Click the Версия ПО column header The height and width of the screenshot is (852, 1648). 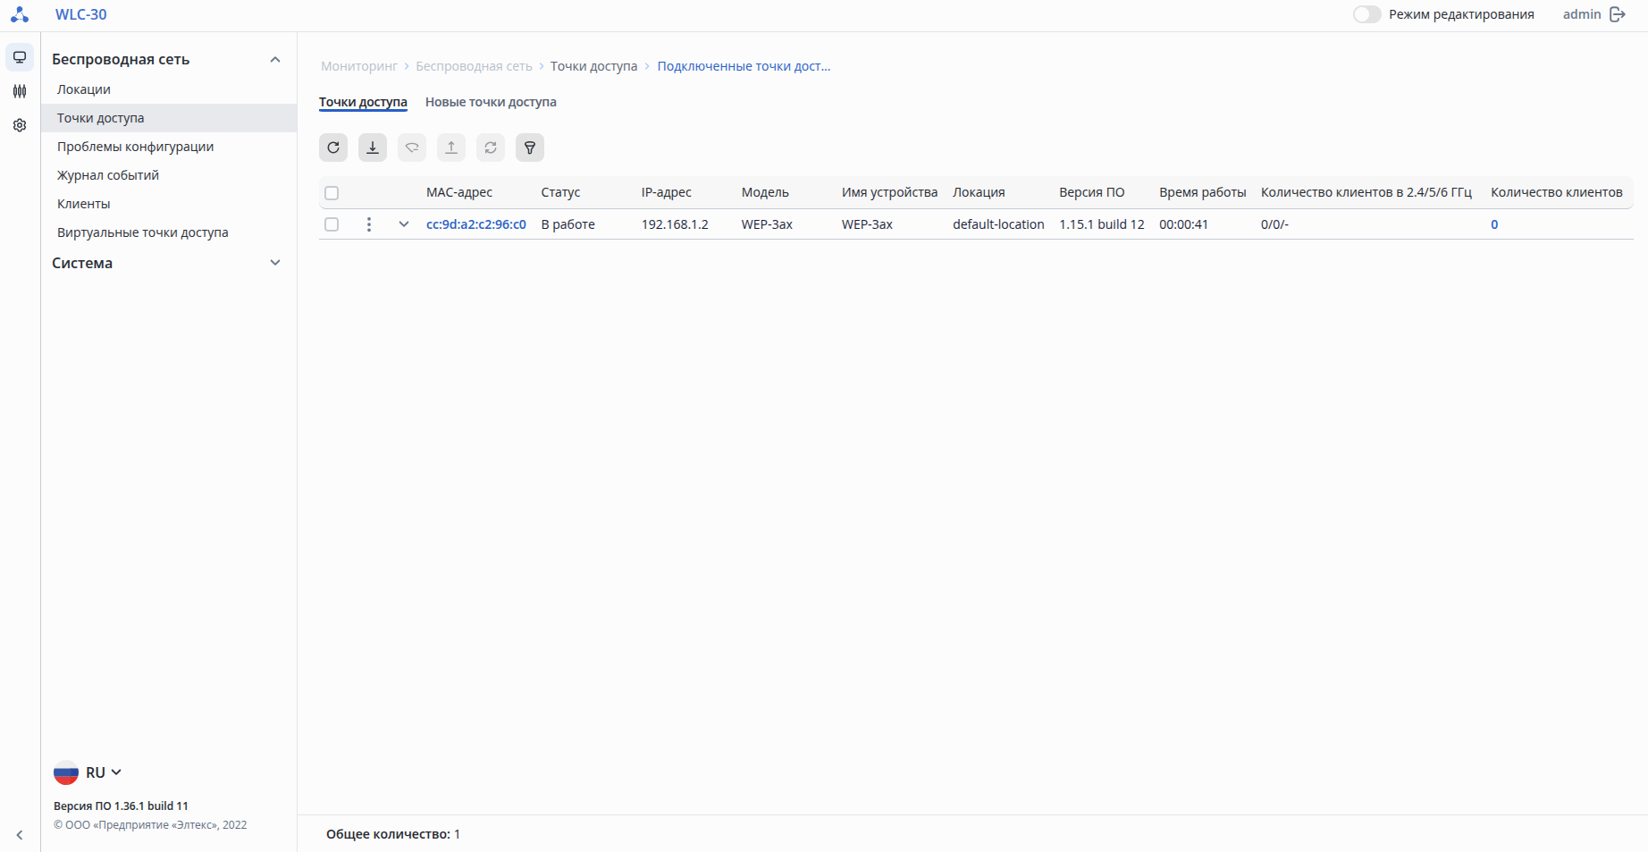1092,192
